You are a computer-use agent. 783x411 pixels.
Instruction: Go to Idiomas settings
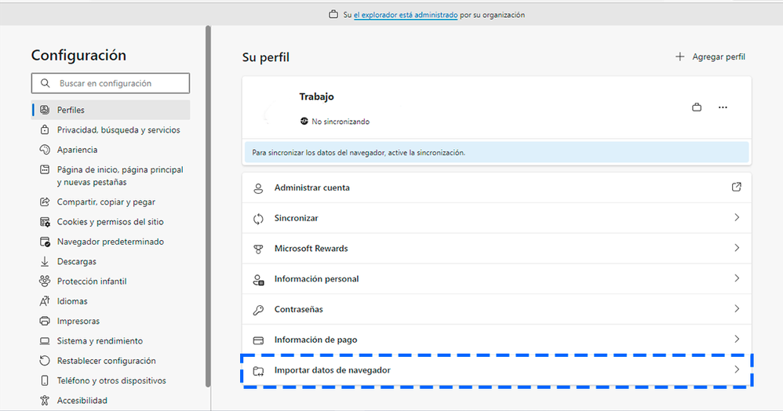(x=111, y=301)
